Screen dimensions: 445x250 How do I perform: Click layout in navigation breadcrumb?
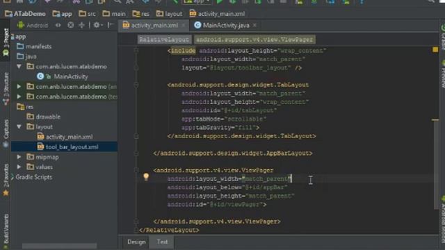click(170, 14)
